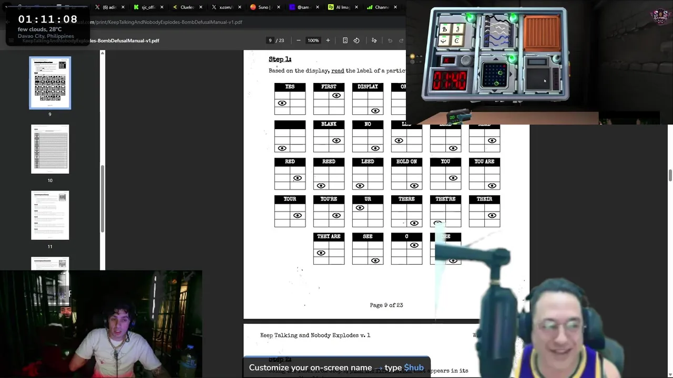The height and width of the screenshot is (378, 673).
Task: Open the draw annotation tool
Action: pos(374,40)
